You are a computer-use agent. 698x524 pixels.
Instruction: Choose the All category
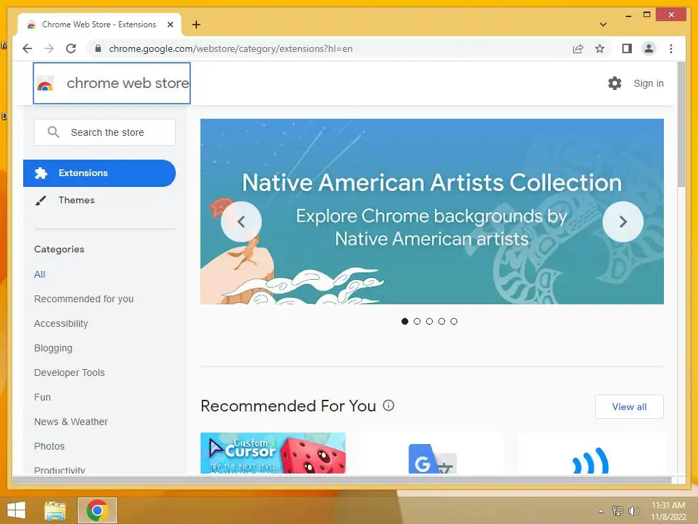pos(40,274)
